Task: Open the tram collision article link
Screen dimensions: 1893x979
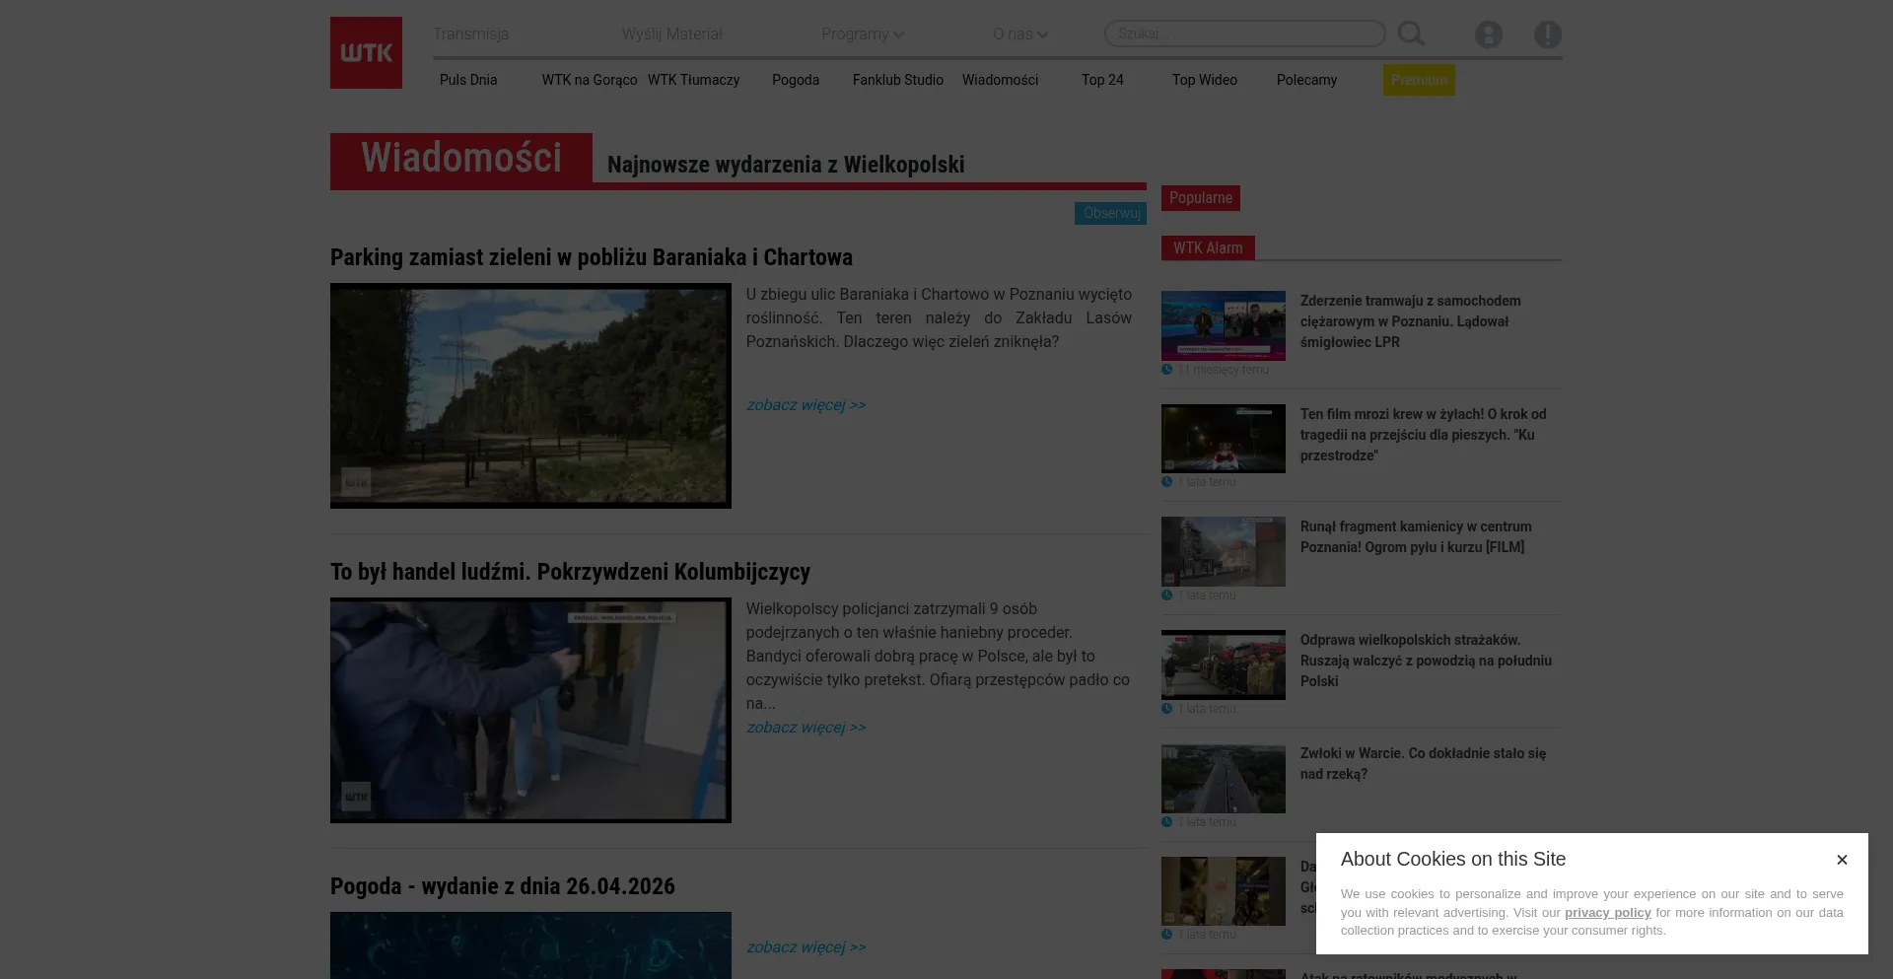Action: point(1410,321)
